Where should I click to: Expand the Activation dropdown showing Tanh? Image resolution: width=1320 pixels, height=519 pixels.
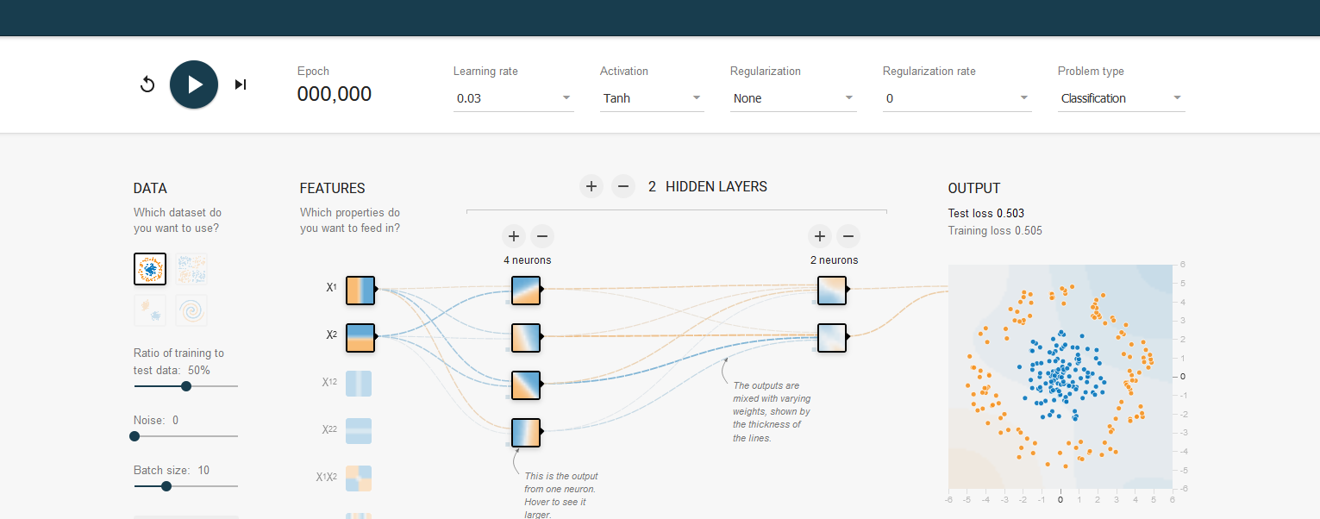(x=651, y=98)
